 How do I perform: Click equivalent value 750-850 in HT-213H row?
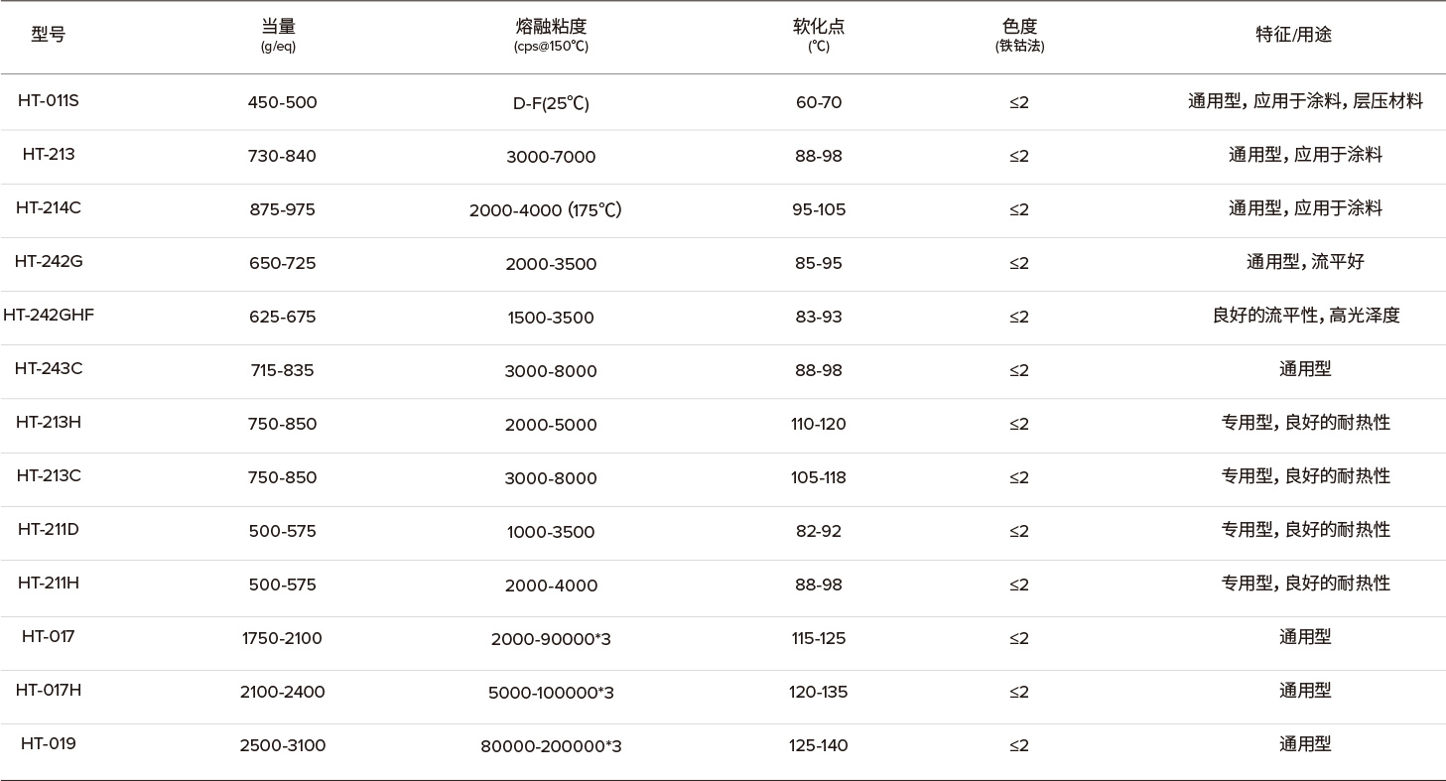pyautogui.click(x=282, y=425)
